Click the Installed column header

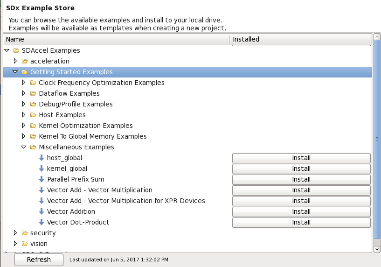(x=301, y=39)
